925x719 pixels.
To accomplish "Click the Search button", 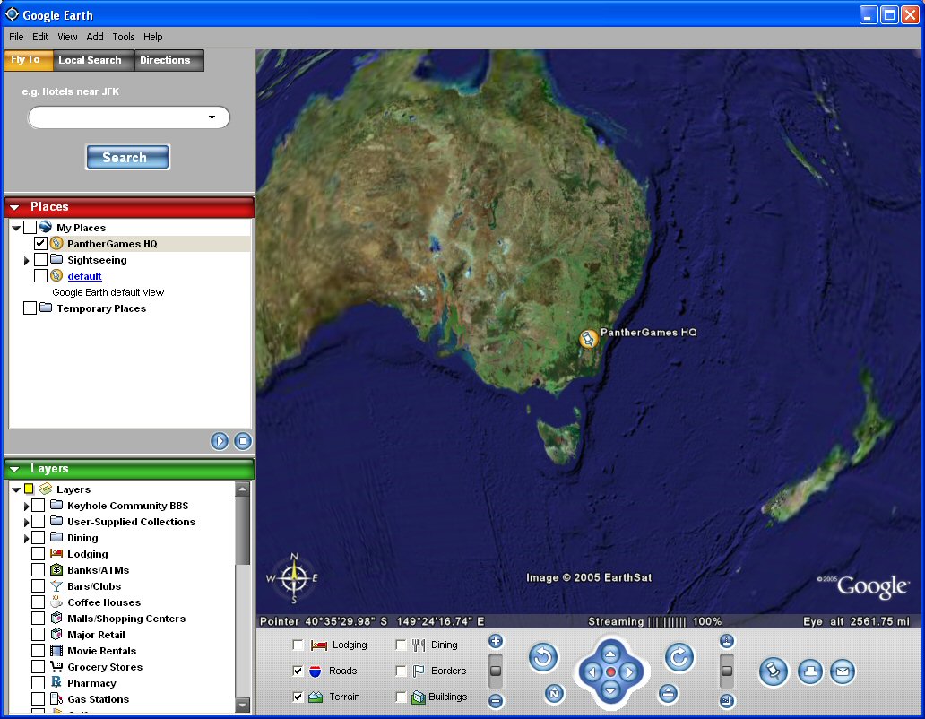I will [127, 158].
